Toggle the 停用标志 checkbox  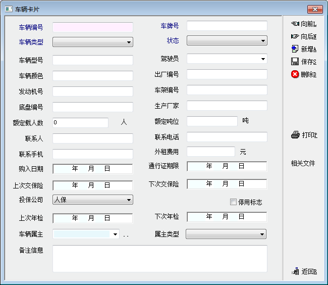pos(233,202)
